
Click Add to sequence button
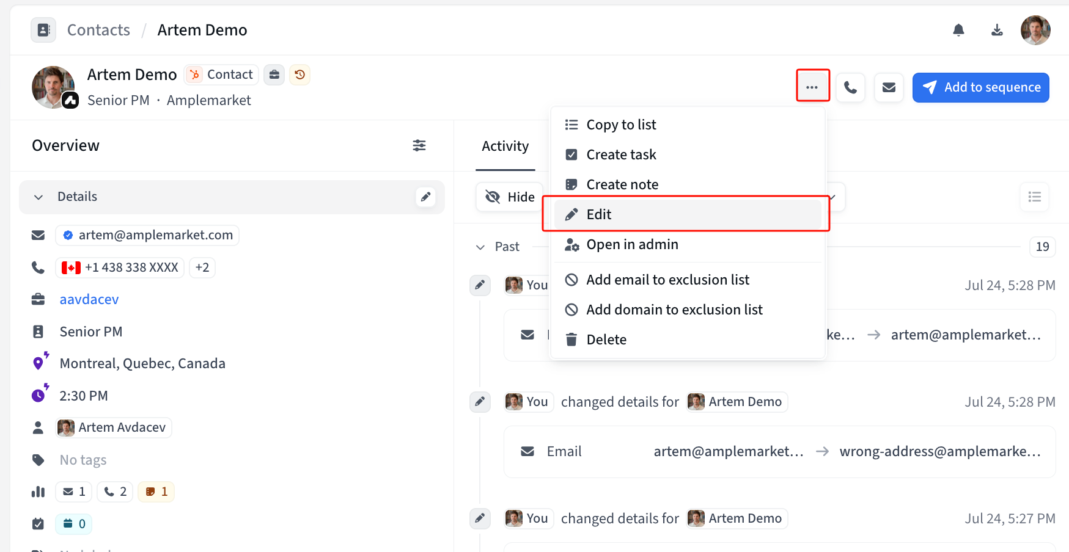coord(981,87)
